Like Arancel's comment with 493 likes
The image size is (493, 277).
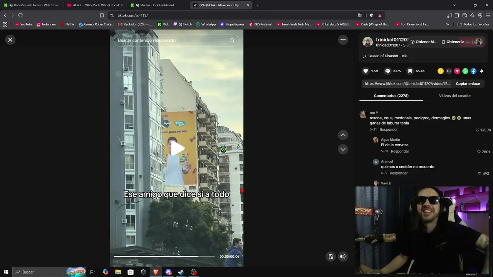click(x=480, y=174)
